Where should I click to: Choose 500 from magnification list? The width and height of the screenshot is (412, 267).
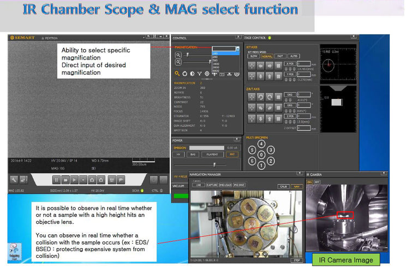tap(226, 61)
